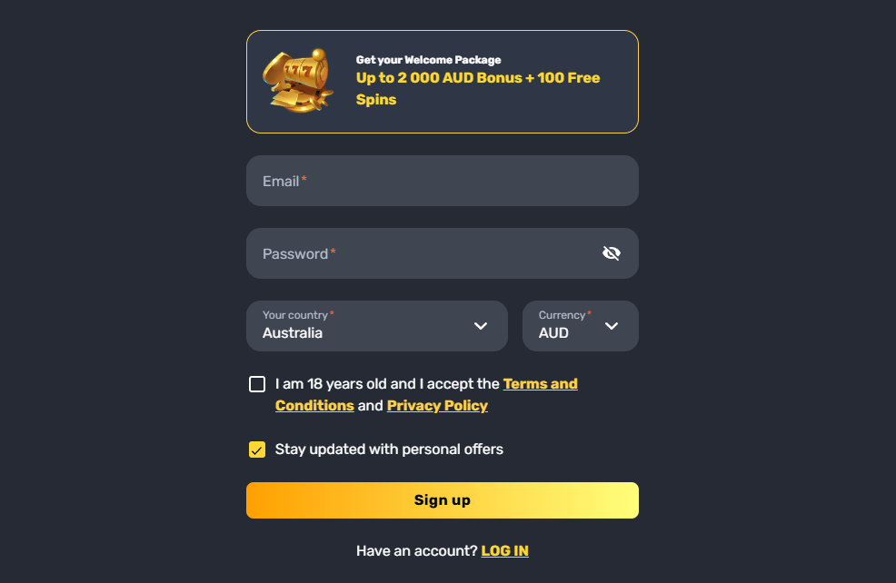896x583 pixels.
Task: Uncheck Stay updated with personal offers
Action: click(257, 450)
